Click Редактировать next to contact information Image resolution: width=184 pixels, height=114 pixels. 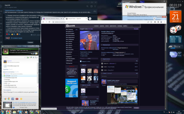pos(122,48)
